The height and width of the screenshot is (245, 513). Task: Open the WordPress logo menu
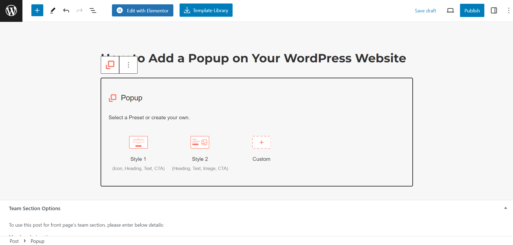[11, 11]
